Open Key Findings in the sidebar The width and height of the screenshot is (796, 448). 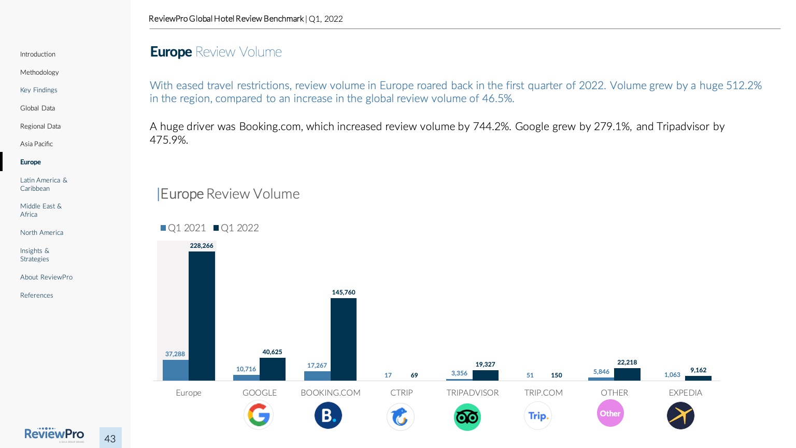pos(39,90)
